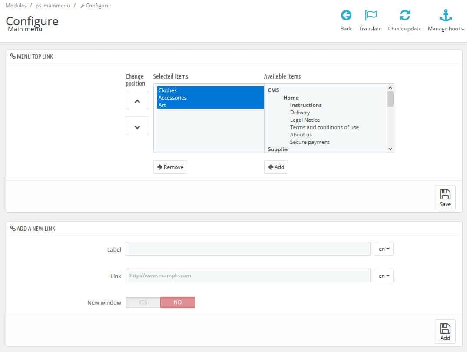Click the Add button under Available items

[x=275, y=167]
